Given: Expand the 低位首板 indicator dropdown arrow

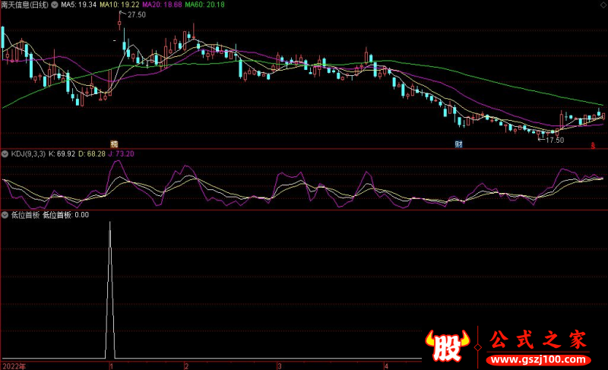Looking at the screenshot, I should [5, 214].
